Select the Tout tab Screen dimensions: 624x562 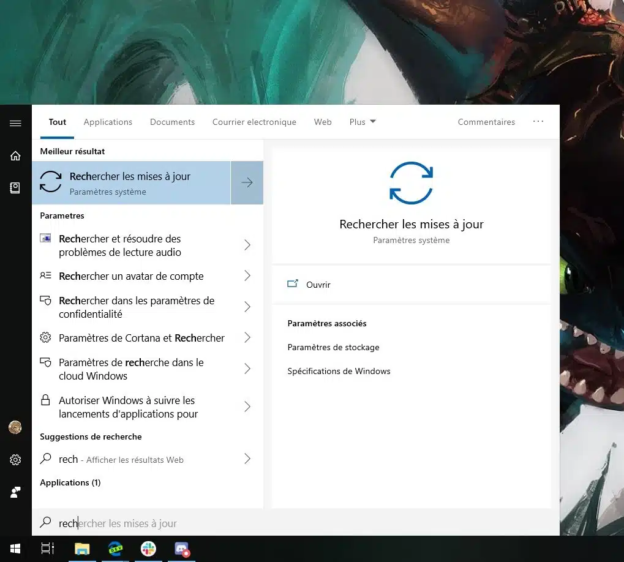pos(58,122)
